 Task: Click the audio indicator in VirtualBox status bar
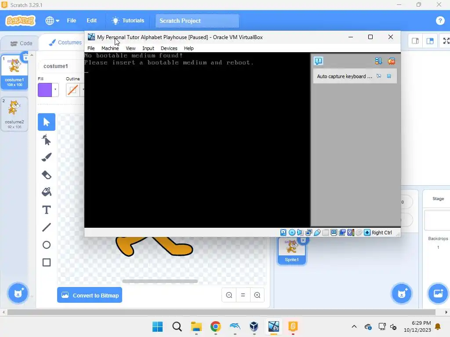pos(300,233)
